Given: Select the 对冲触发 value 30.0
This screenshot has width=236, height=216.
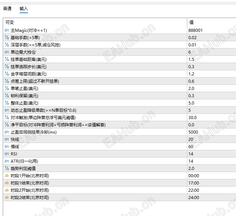Looking at the screenshot, I should [192, 118].
